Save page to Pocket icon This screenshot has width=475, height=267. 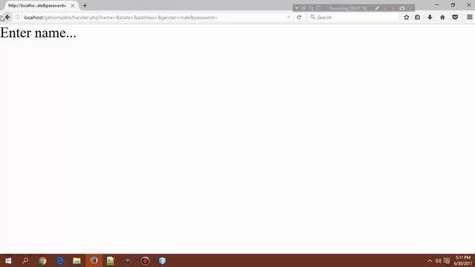(x=455, y=17)
